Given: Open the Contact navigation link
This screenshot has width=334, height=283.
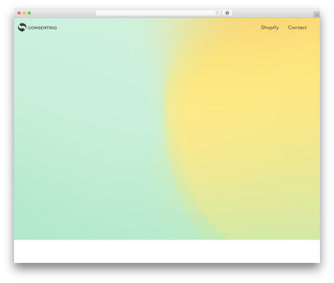Looking at the screenshot, I should click(x=297, y=27).
